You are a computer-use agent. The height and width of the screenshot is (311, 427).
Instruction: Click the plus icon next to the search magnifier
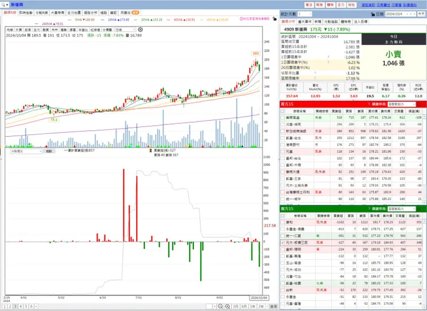coord(7,5)
